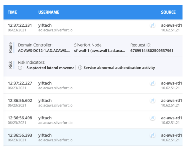Click the network icon in the 12:36:56.498 row
The image size is (188, 153).
[152, 118]
